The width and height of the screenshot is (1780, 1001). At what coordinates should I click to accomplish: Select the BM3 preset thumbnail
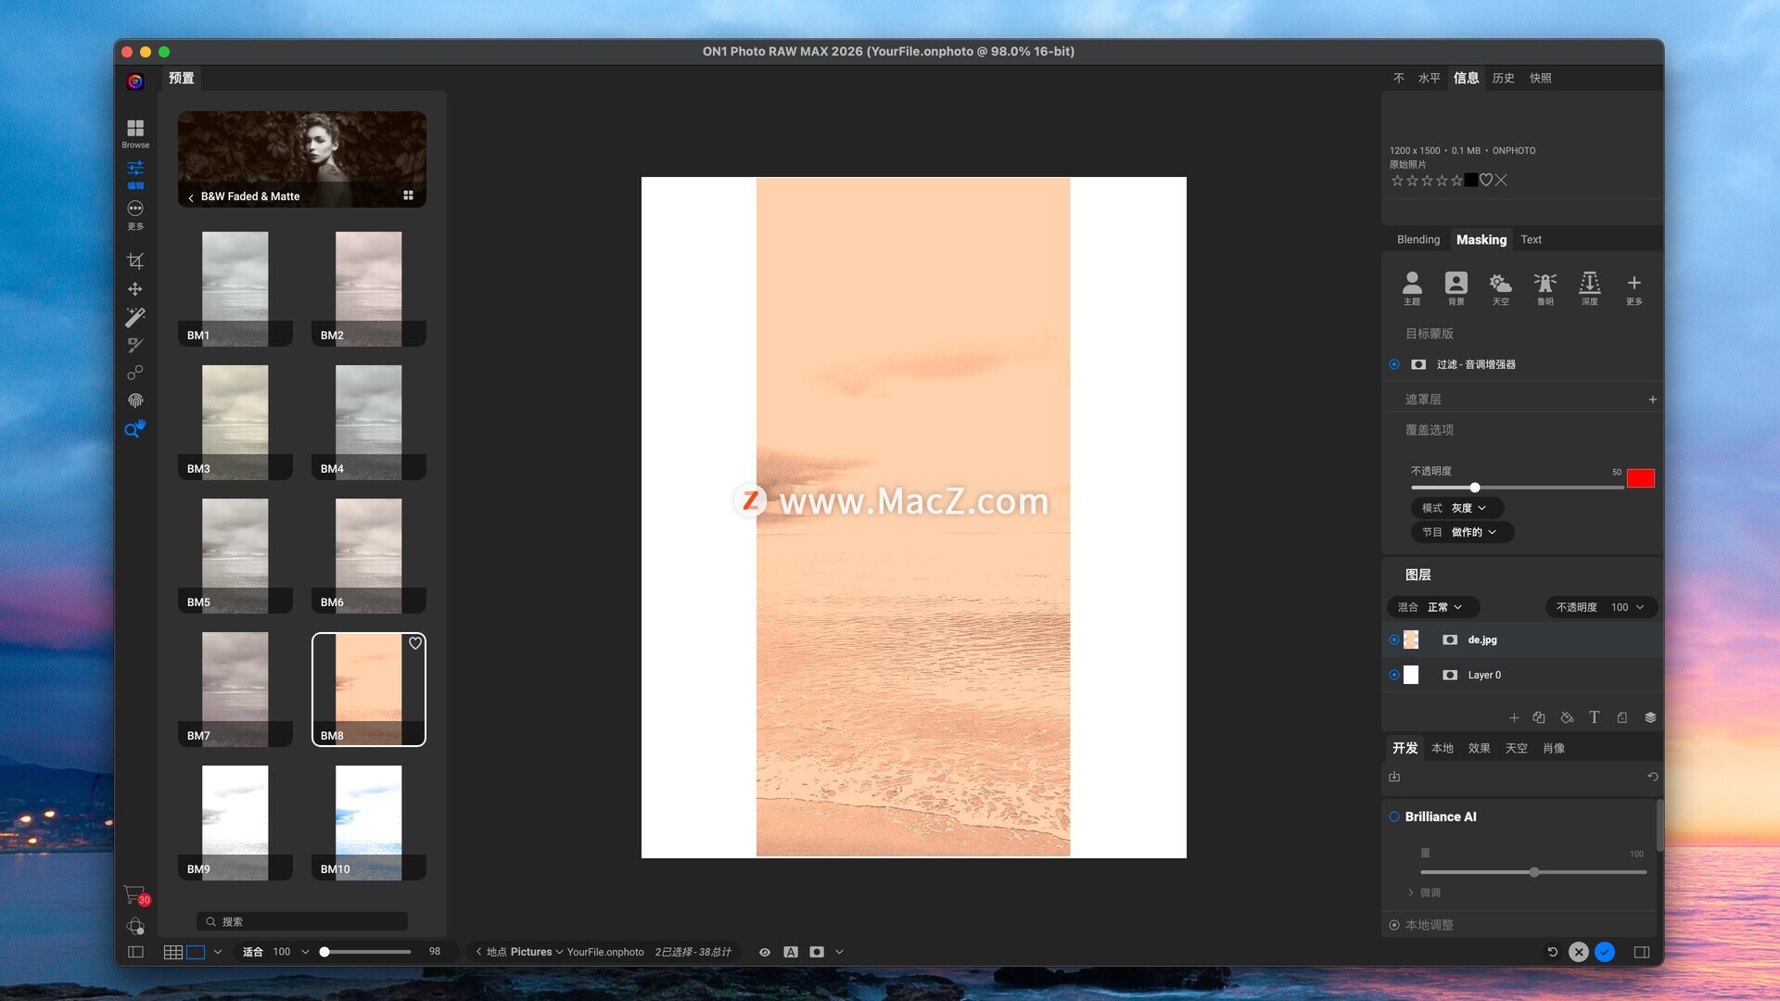pyautogui.click(x=235, y=422)
